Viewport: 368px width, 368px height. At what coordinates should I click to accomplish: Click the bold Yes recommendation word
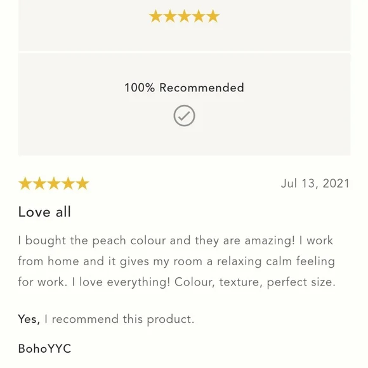click(x=29, y=319)
